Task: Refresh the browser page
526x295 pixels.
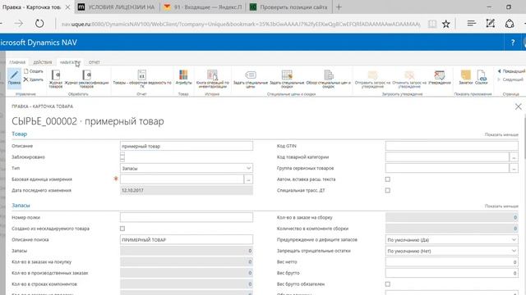Action: pyautogui.click(x=39, y=24)
